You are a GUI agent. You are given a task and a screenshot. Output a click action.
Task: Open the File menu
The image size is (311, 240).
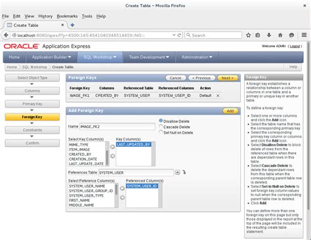[x=5, y=16]
